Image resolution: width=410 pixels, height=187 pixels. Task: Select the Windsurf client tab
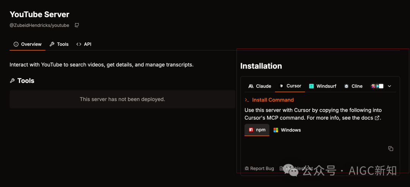tap(323, 86)
